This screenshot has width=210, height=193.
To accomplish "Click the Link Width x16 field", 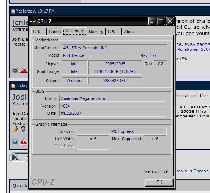I will click(93, 139).
